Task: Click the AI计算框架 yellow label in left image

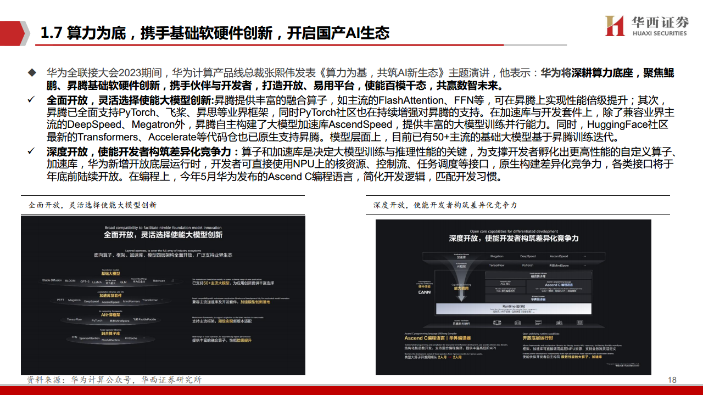Action: [x=111, y=315]
